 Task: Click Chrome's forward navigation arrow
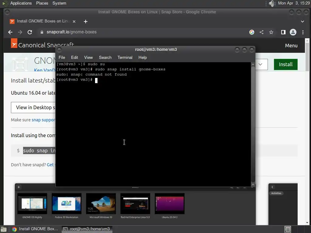[x=20, y=32]
